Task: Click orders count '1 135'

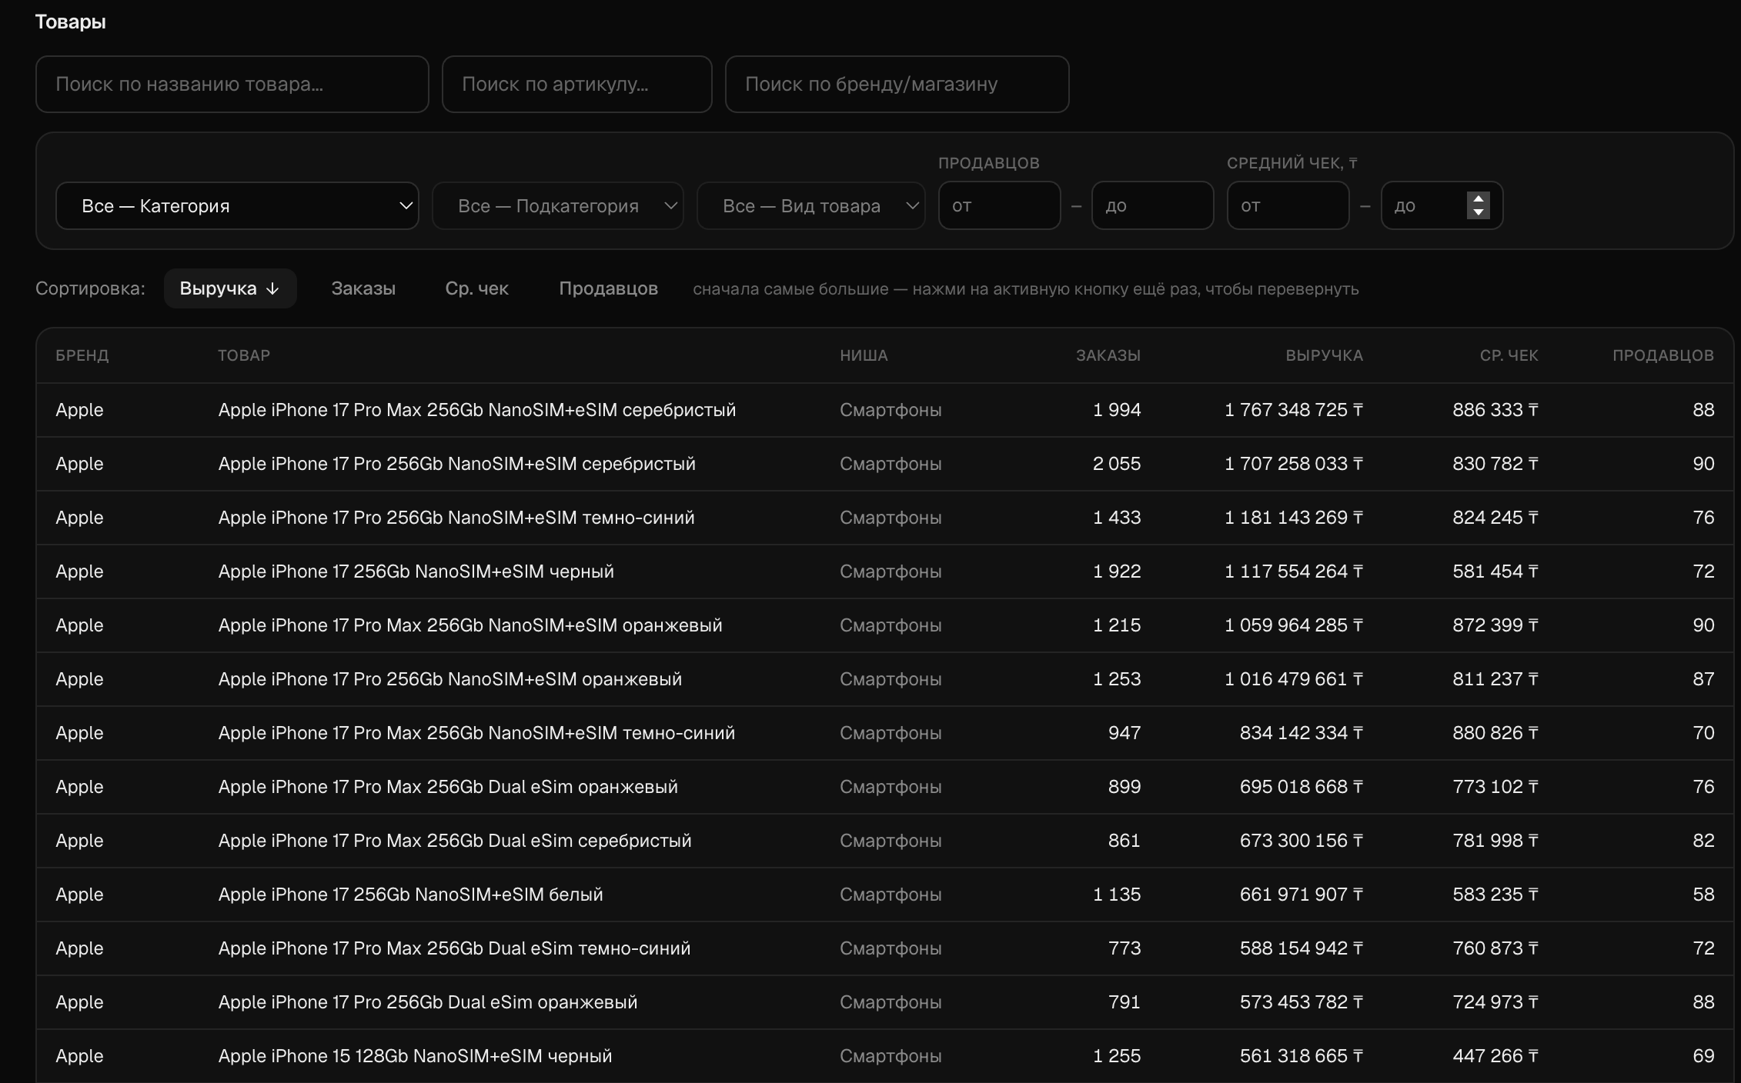Action: pos(1117,895)
